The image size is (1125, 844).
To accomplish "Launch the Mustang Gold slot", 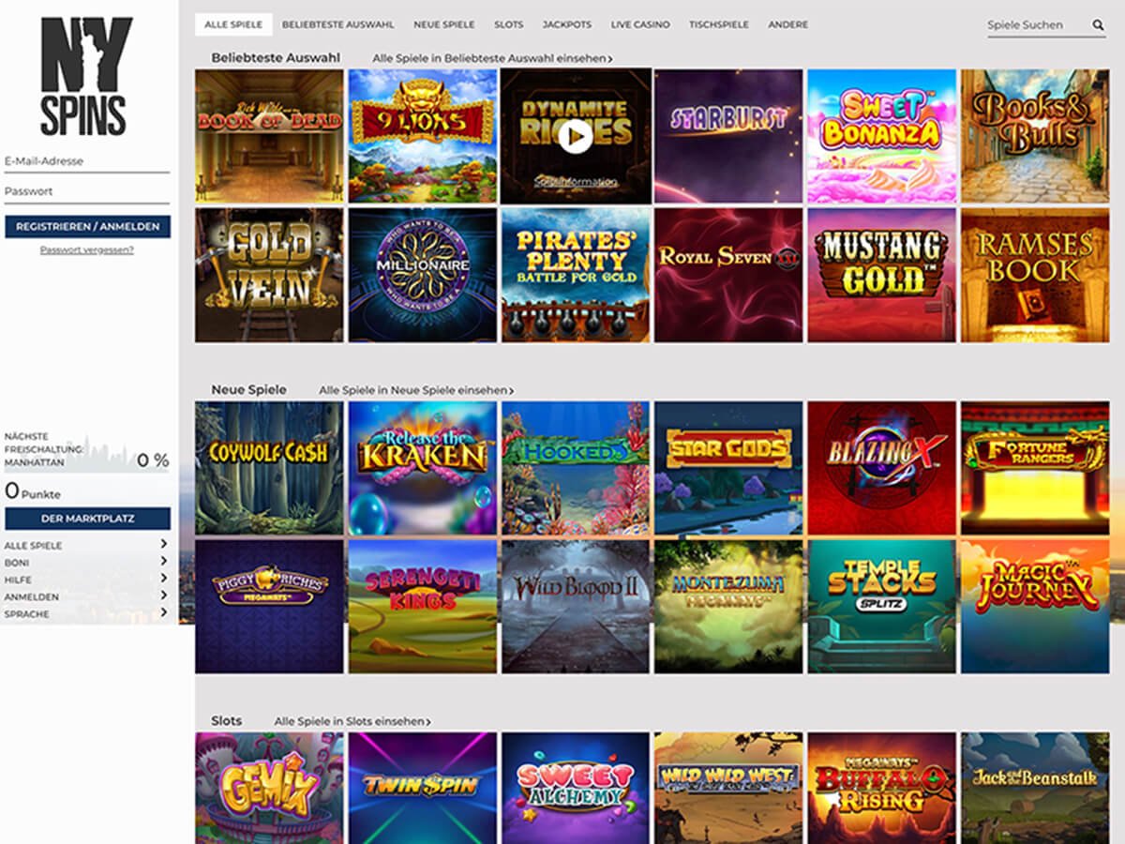I will [x=881, y=275].
